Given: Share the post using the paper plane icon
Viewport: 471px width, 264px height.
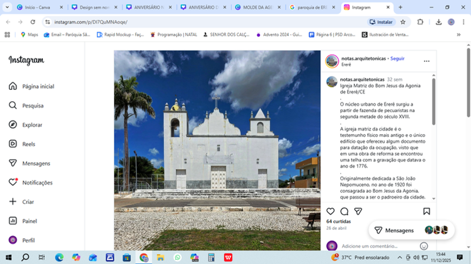Looking at the screenshot, I should click(x=358, y=212).
